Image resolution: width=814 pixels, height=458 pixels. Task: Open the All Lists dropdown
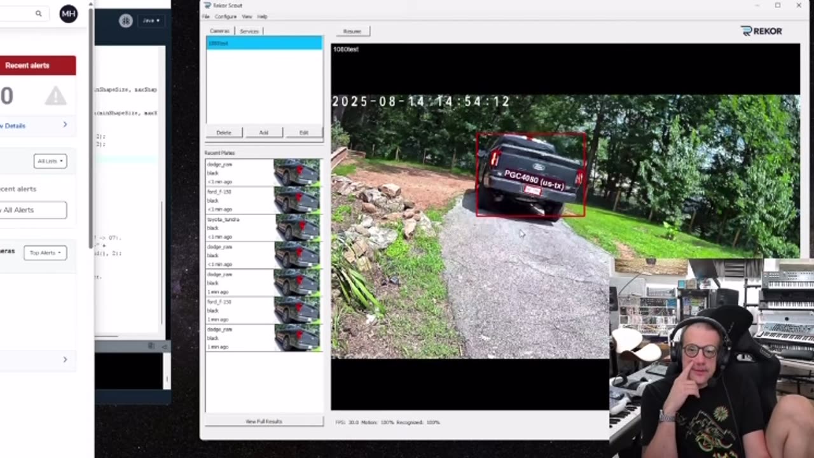[50, 161]
